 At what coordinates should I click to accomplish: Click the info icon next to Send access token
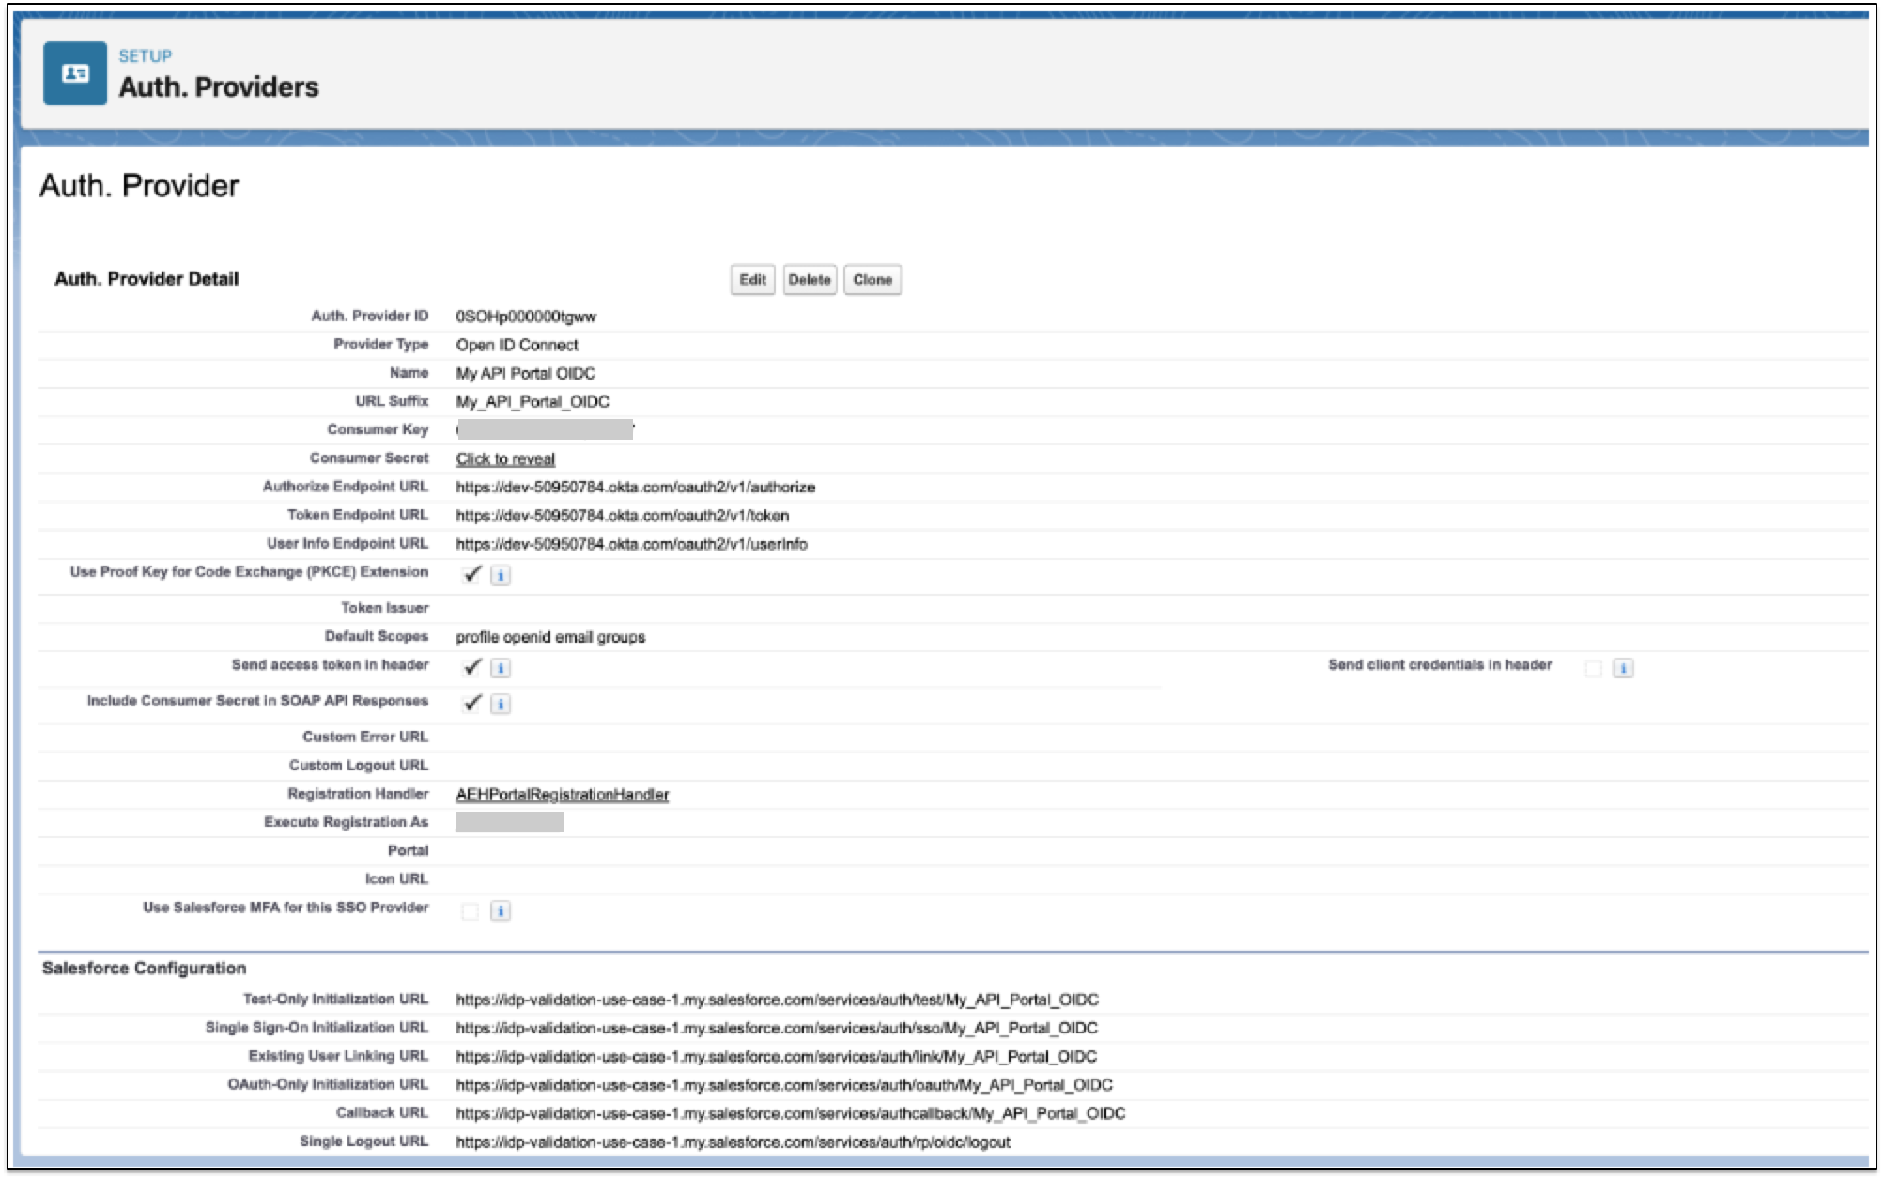pos(502,669)
